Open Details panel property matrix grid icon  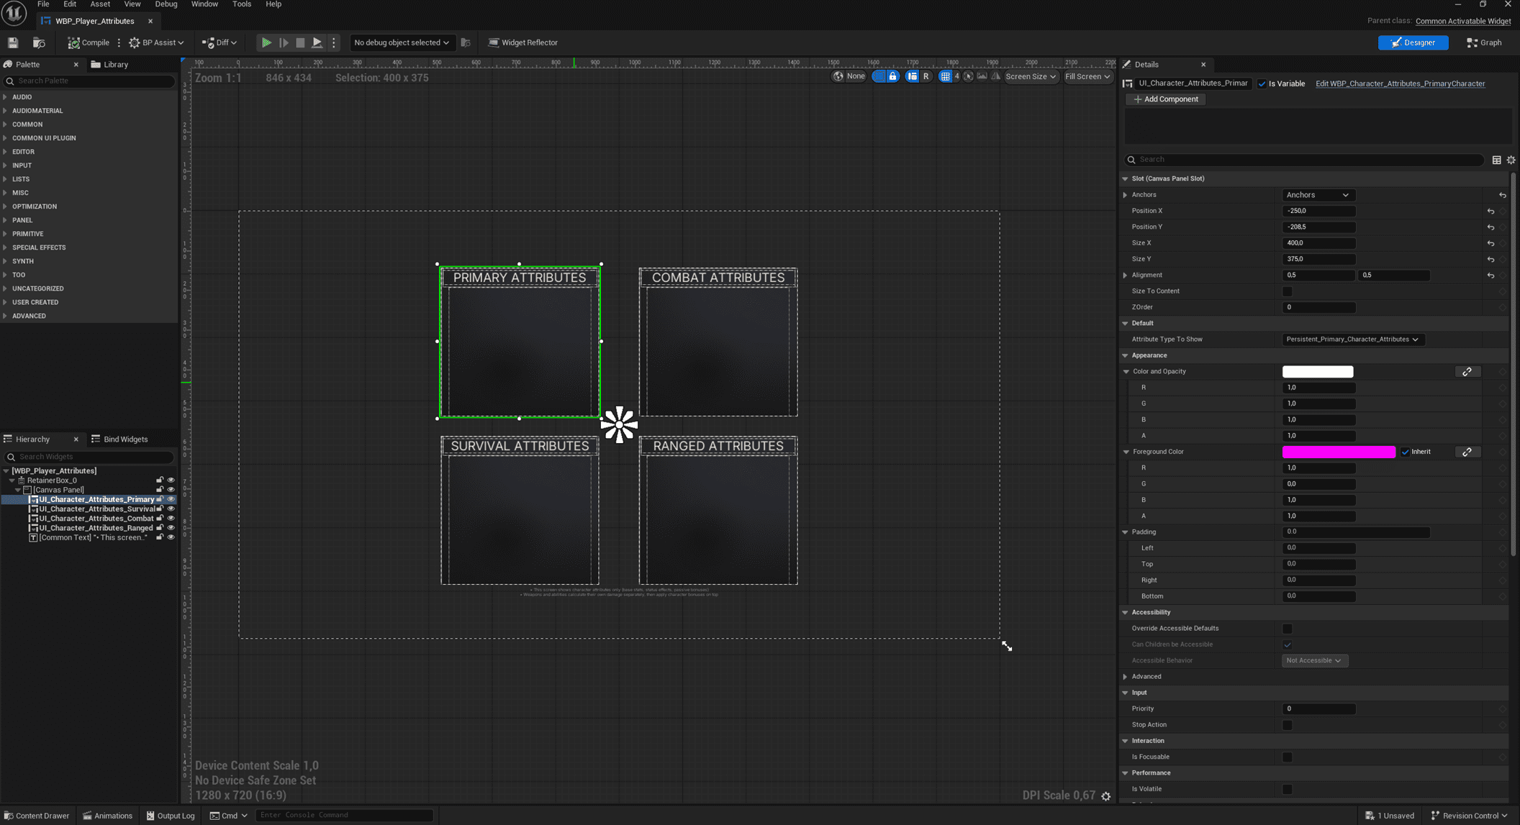(1496, 160)
